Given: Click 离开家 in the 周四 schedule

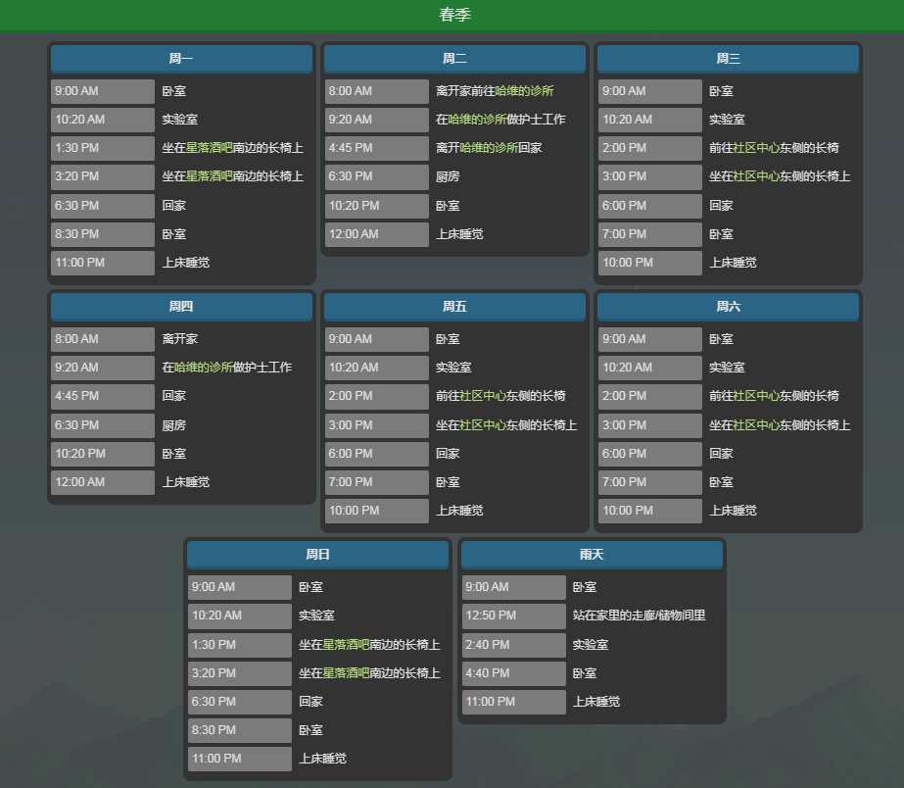Looking at the screenshot, I should [180, 339].
